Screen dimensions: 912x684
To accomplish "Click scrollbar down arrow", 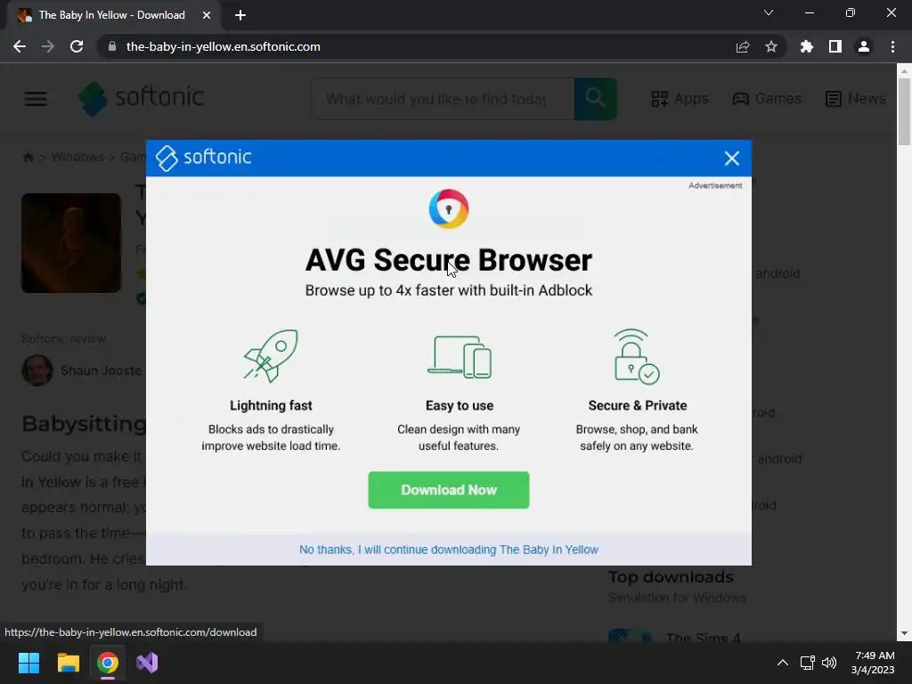I will pos(904,633).
